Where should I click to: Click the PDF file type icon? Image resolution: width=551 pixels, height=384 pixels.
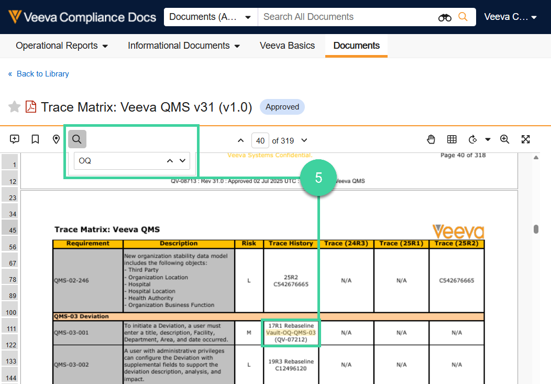point(31,107)
